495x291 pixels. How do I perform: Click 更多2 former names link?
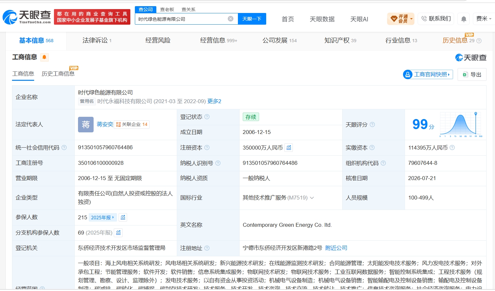point(214,101)
